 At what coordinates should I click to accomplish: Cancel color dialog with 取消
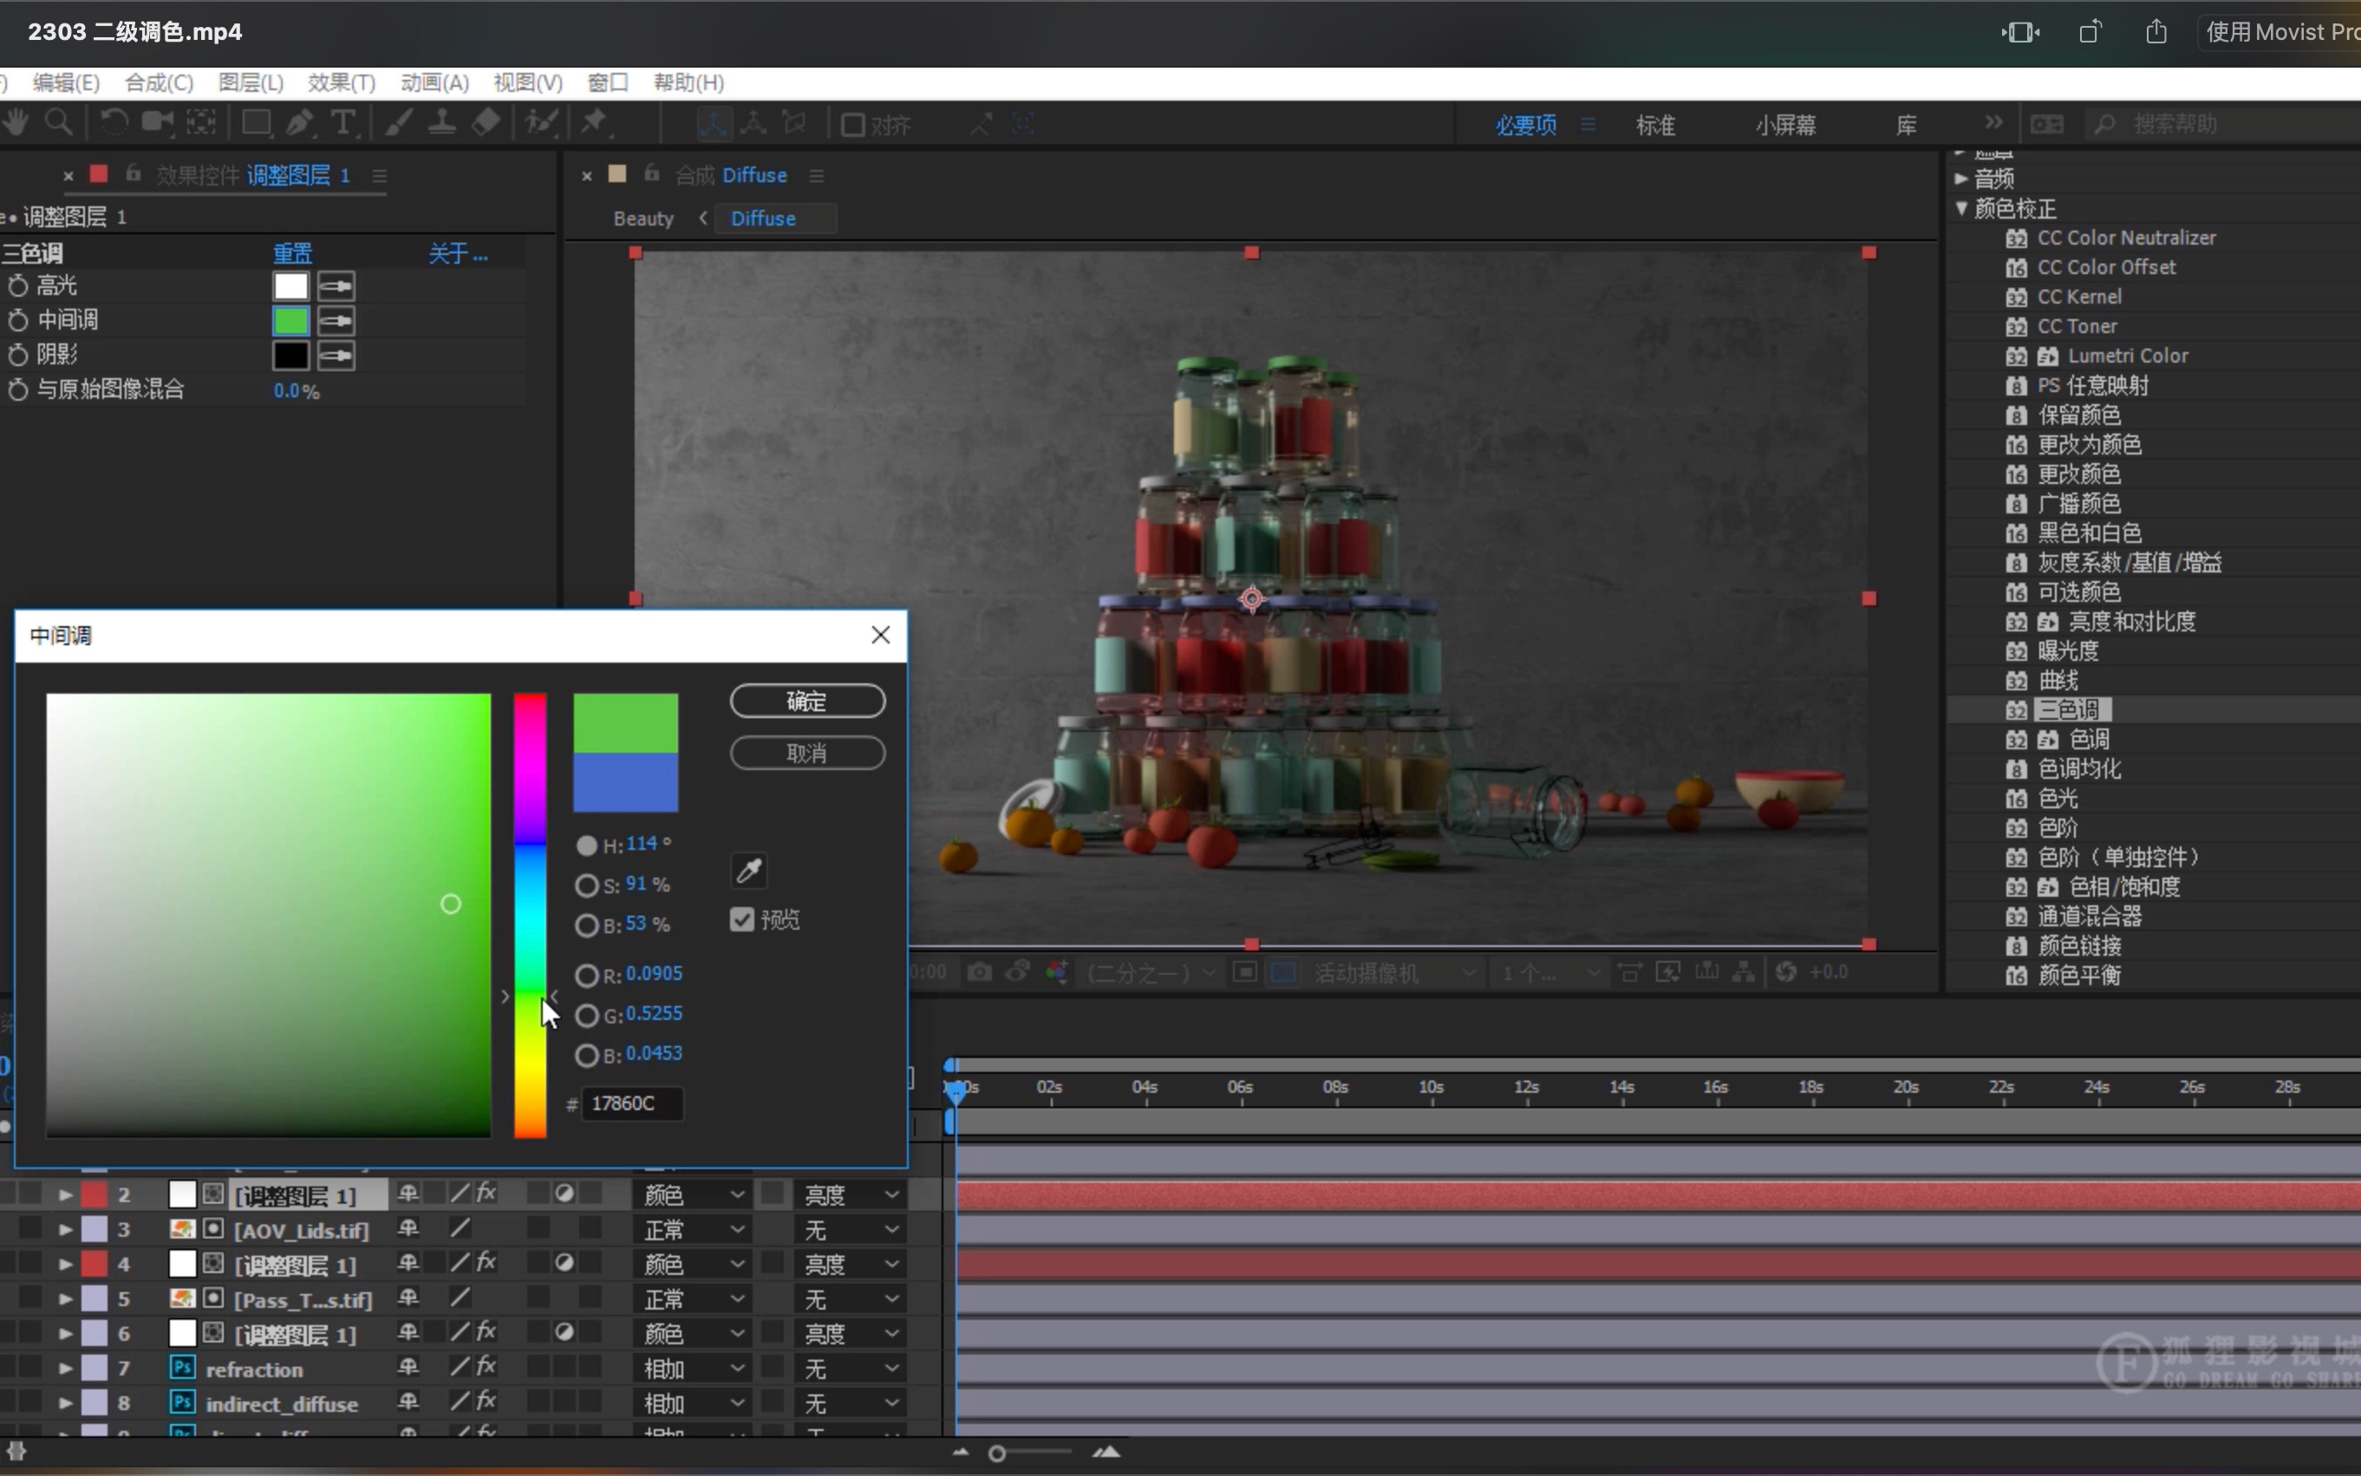coord(807,753)
